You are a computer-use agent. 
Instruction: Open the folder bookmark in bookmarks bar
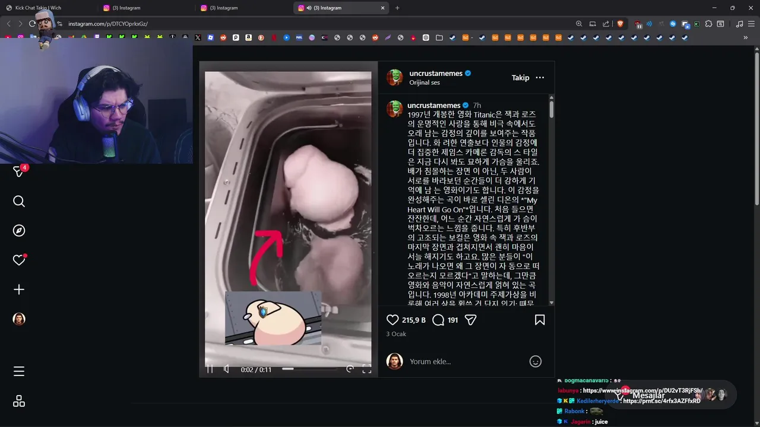439,37
